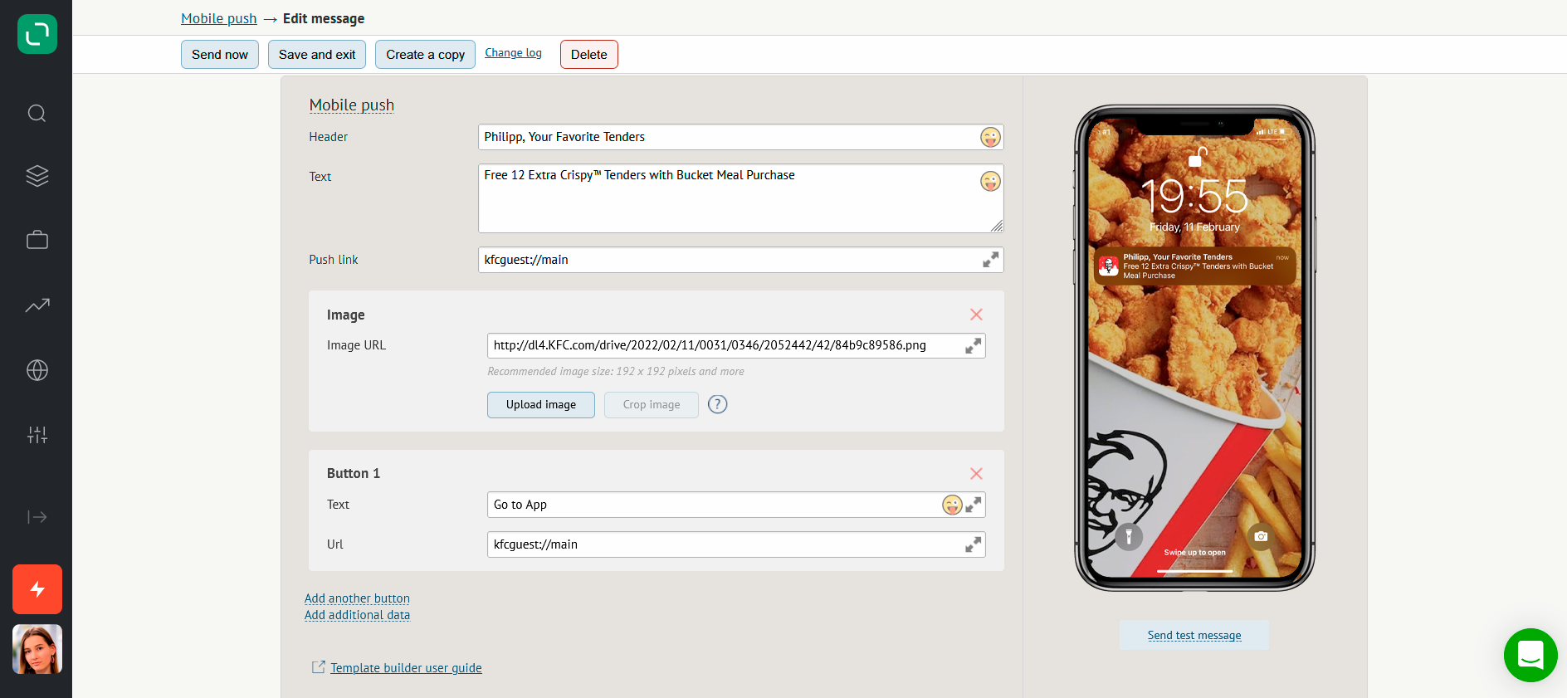This screenshot has height=698, width=1567.
Task: Expand the Button 1 Text field editor
Action: [x=973, y=505]
